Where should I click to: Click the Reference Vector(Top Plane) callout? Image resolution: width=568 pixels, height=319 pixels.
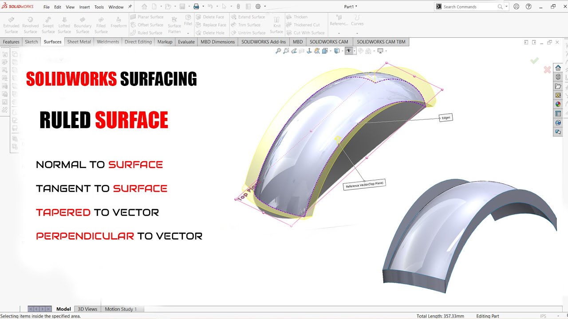click(364, 184)
